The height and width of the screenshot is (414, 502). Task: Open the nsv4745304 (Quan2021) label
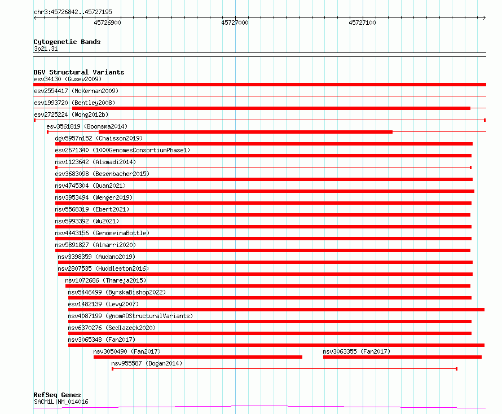90,186
